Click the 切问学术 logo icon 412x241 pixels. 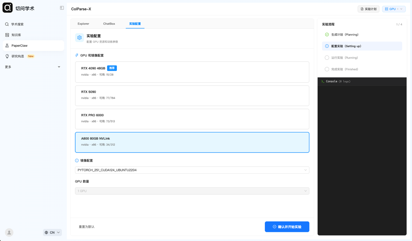pyautogui.click(x=7, y=8)
